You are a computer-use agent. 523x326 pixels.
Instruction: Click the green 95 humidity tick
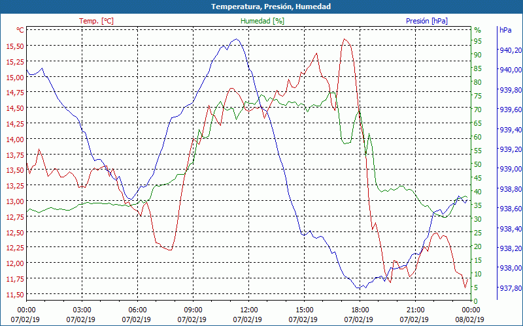478,41
